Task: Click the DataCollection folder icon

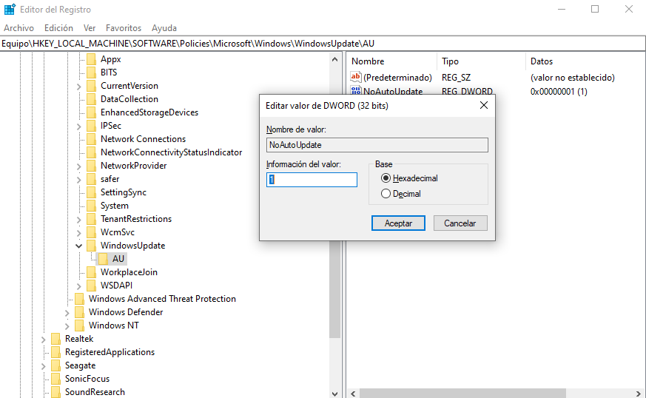Action: pos(91,99)
